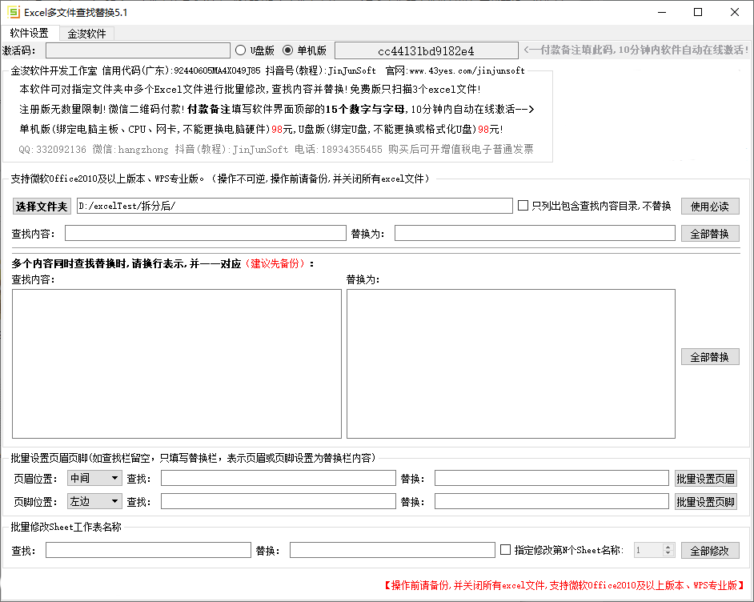Screen dimensions: 754x602
Task: Click the header 替换 input field
Action: (x=551, y=478)
